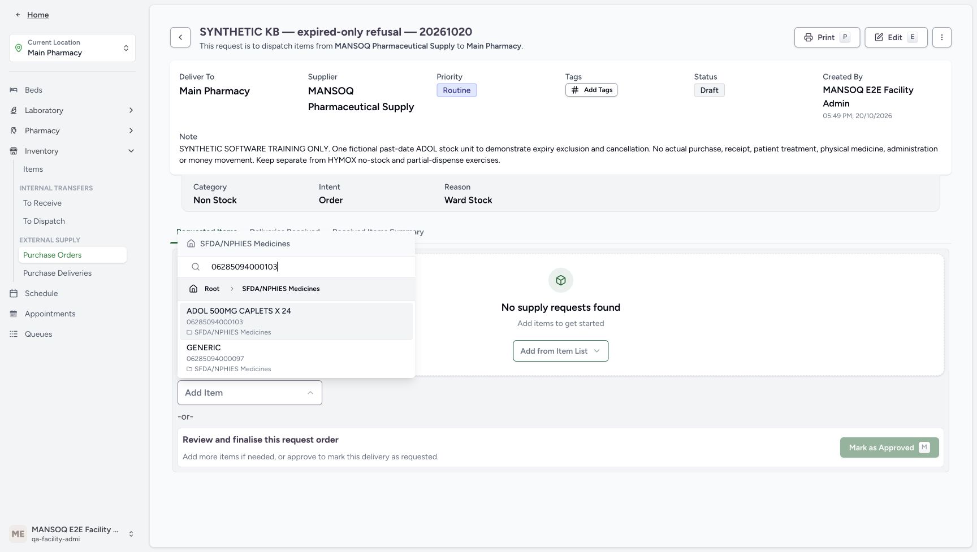This screenshot has height=552, width=977.
Task: Open Add from Item List dropdown
Action: [560, 351]
